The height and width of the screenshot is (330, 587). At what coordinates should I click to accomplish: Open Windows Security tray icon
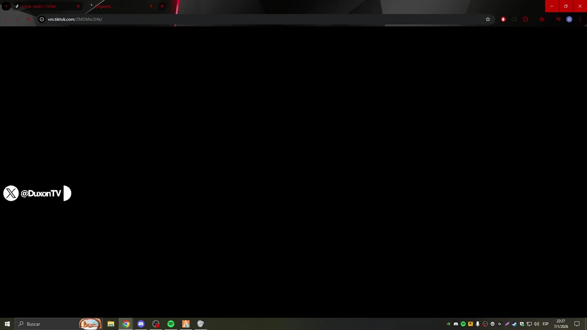click(522, 324)
